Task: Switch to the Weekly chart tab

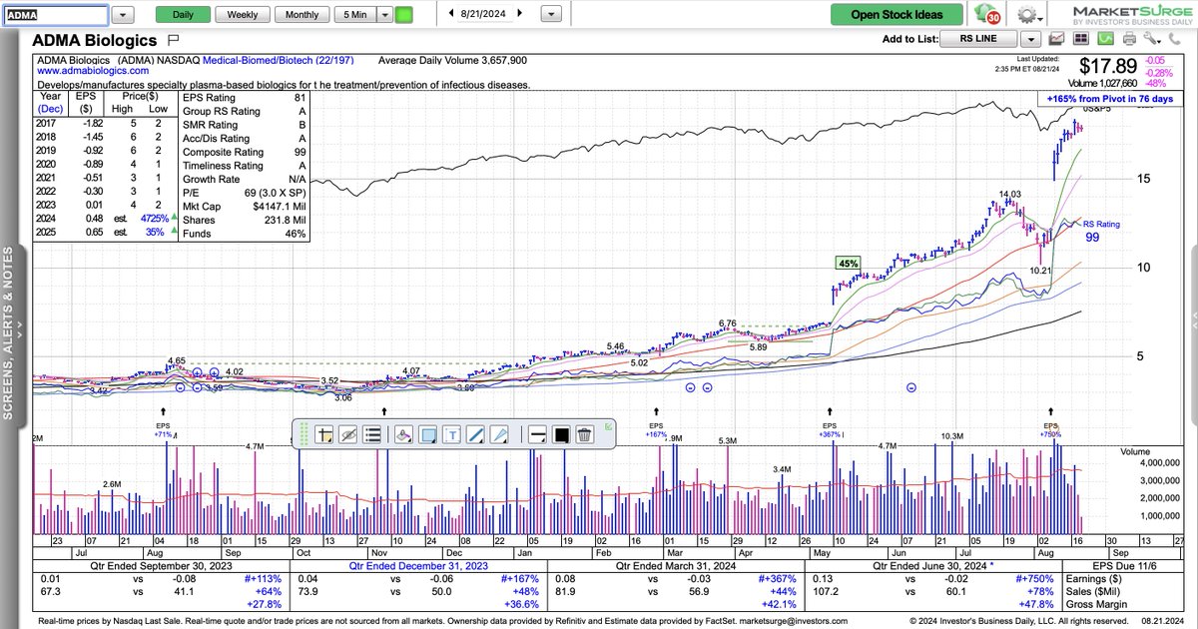Action: coord(242,14)
